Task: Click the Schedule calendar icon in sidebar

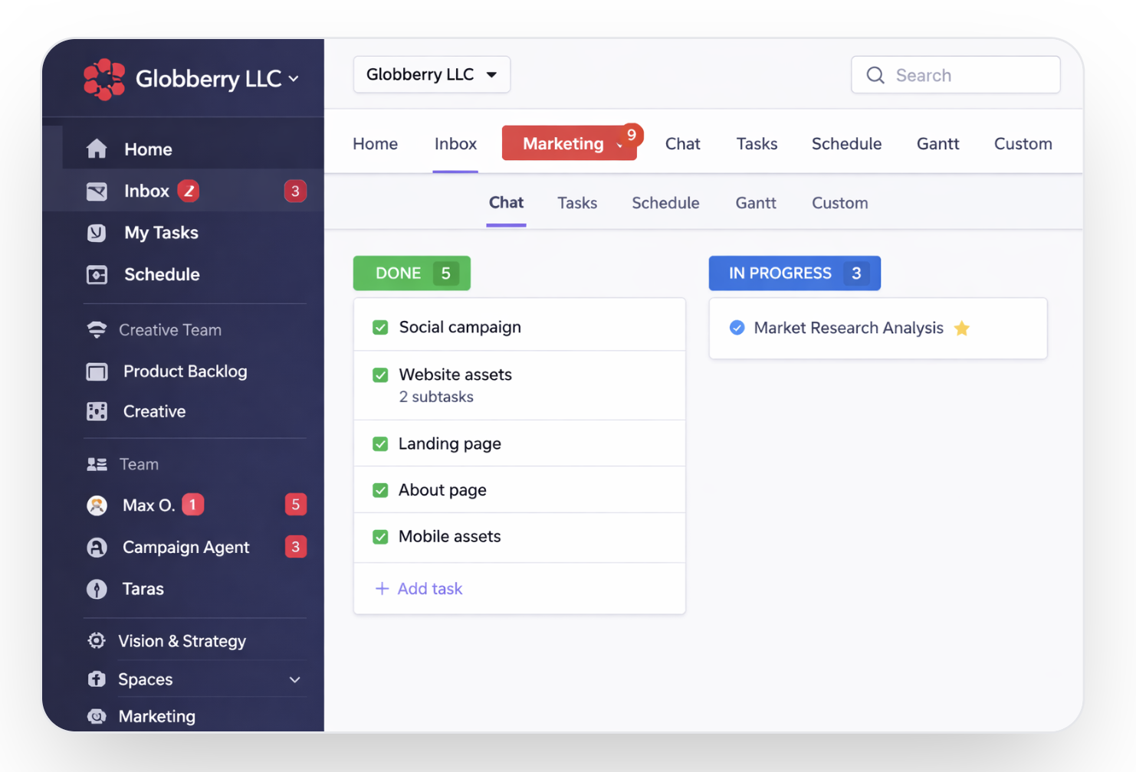Action: pyautogui.click(x=97, y=274)
